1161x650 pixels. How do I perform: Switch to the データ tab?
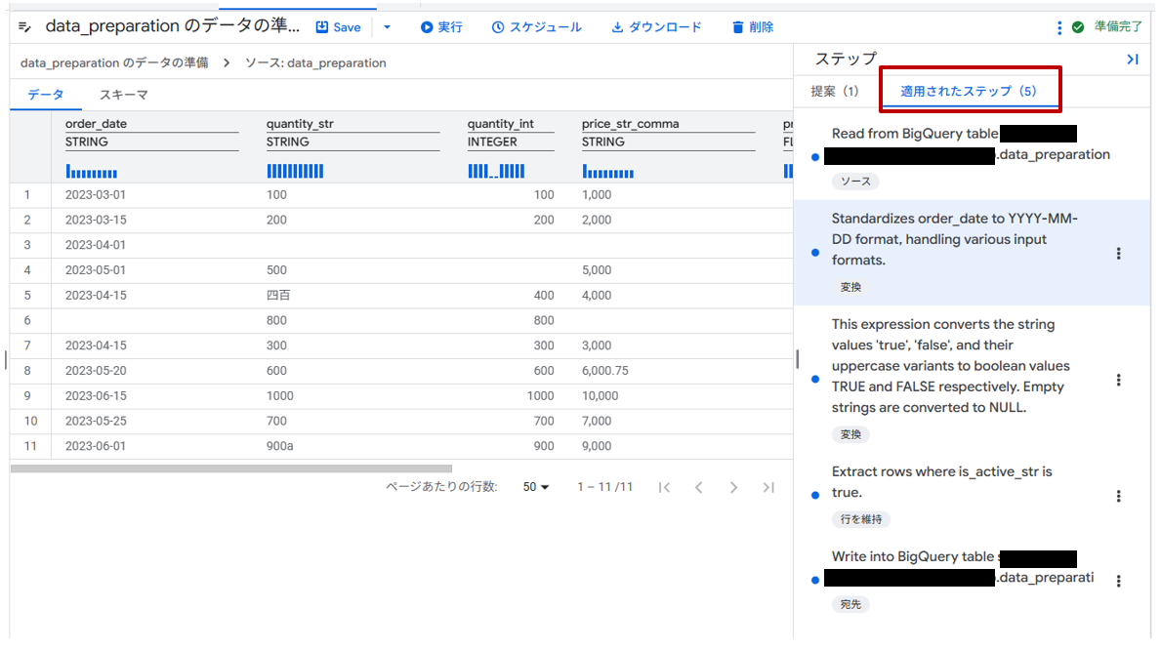point(46,95)
